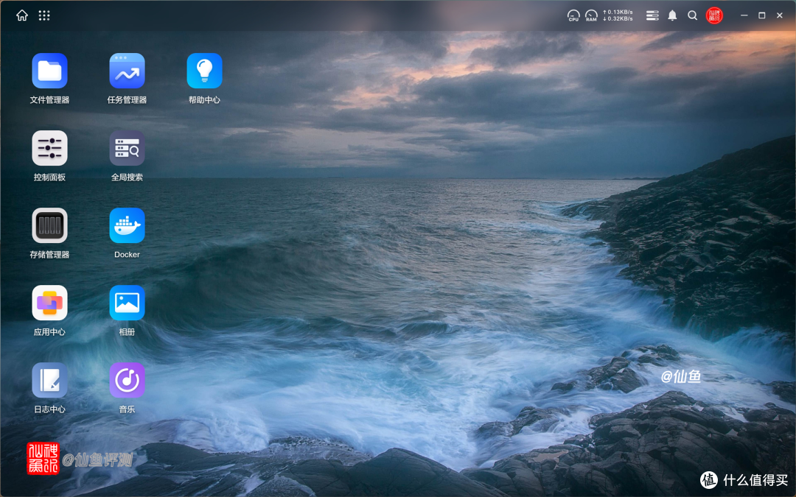Open the notifications bell

click(x=672, y=15)
